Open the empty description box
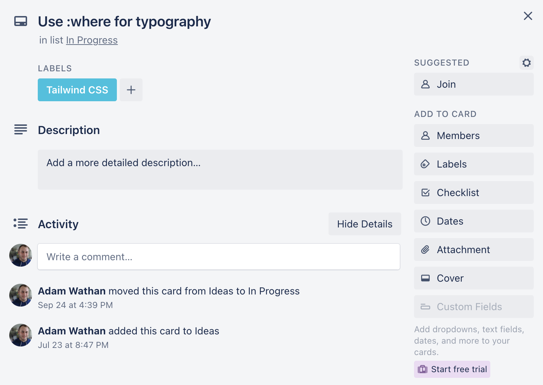Image resolution: width=543 pixels, height=385 pixels. 220,170
